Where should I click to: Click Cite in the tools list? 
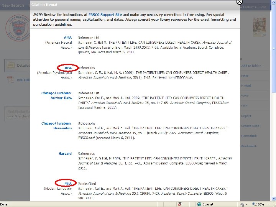tap(244, 106)
